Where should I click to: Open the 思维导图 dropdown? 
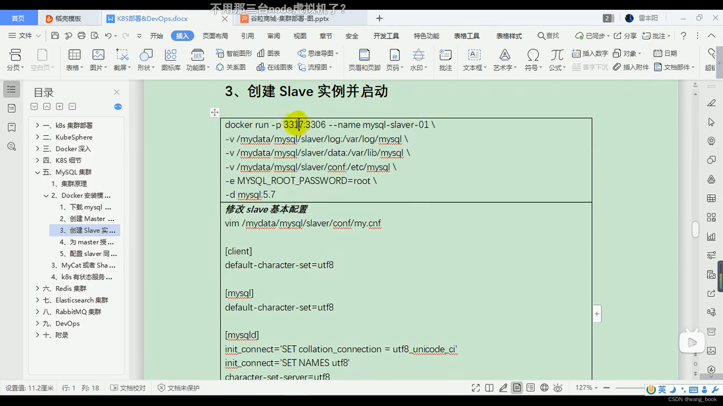coord(318,53)
